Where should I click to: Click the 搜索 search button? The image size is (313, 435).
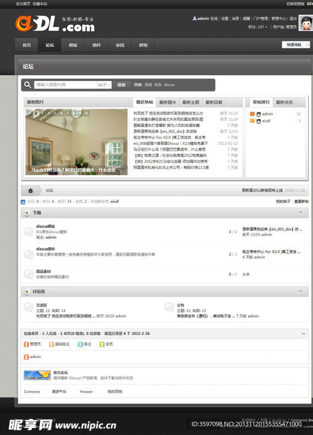[122, 85]
